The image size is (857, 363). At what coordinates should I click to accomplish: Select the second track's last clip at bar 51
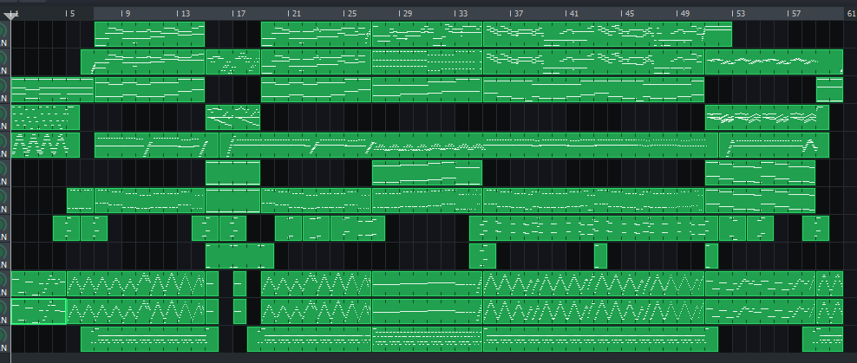coord(774,62)
